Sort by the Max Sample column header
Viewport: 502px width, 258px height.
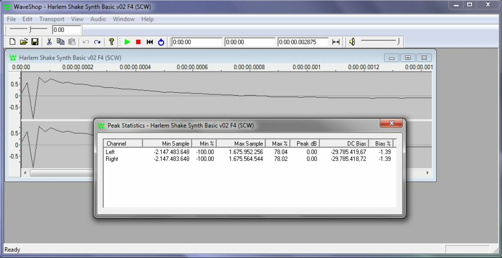tap(241, 144)
